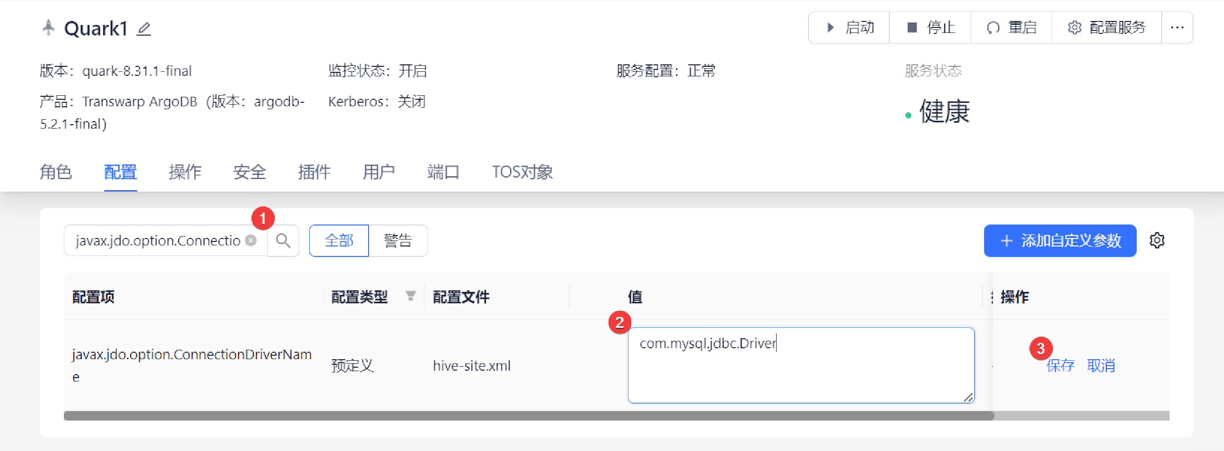Image resolution: width=1224 pixels, height=451 pixels.
Task: Click the 监控状态: 开启 text
Action: click(378, 71)
